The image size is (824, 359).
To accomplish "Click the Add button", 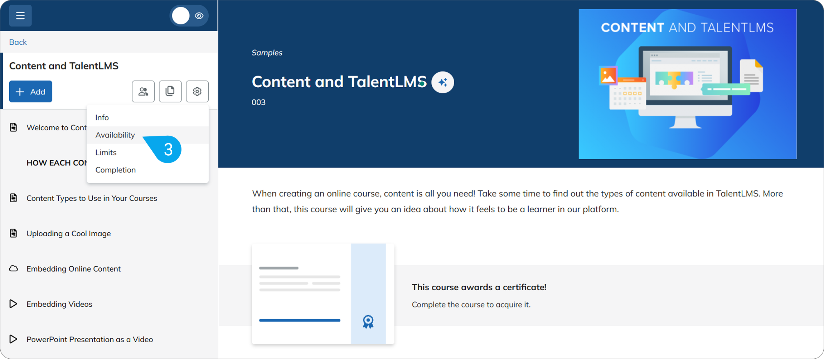I will click(x=31, y=92).
